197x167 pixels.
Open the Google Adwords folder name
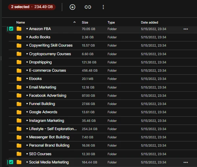[x=43, y=112]
